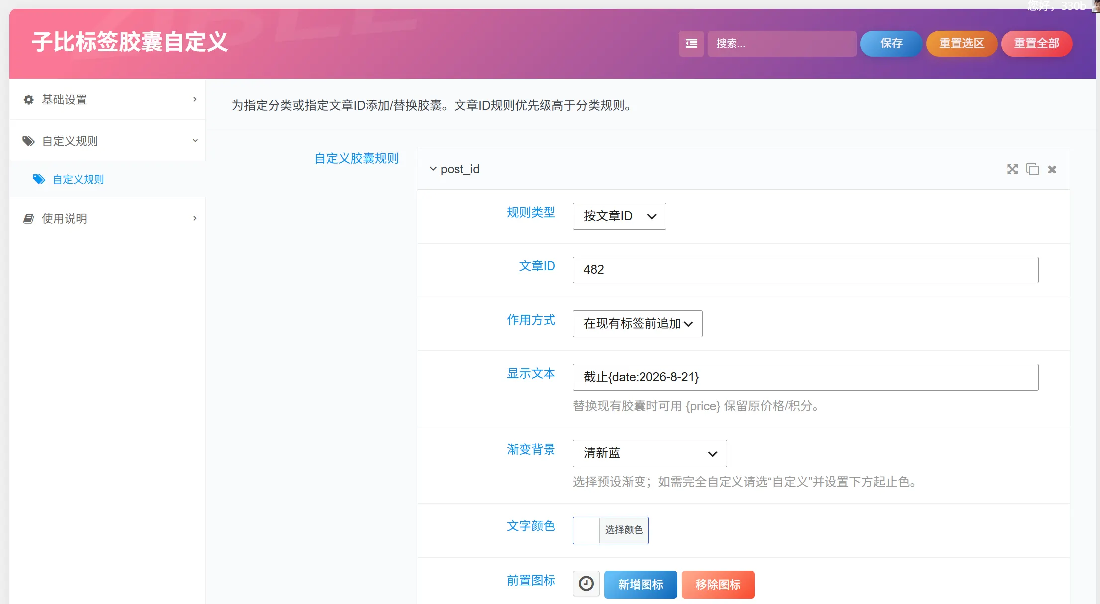Screen dimensions: 1100x604
Task: Click the 作用方式 label
Action: (531, 320)
